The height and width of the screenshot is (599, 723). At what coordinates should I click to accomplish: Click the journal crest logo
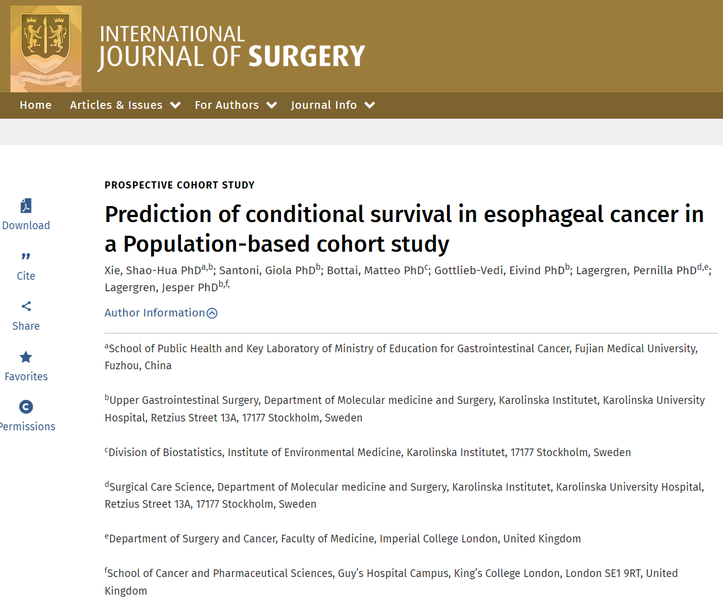point(46,48)
